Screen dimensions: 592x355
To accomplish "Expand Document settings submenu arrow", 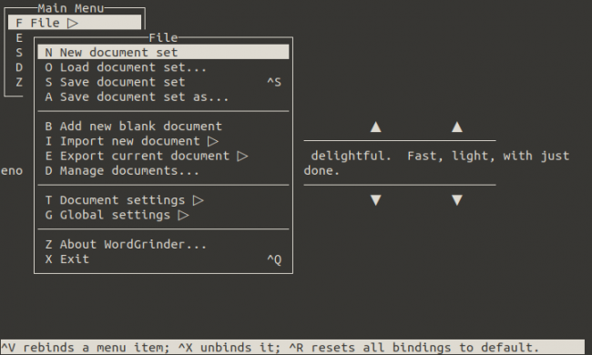I will tap(199, 200).
